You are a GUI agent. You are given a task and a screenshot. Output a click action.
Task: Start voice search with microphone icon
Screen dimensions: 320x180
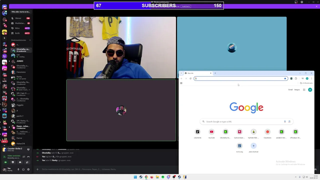[285, 122]
